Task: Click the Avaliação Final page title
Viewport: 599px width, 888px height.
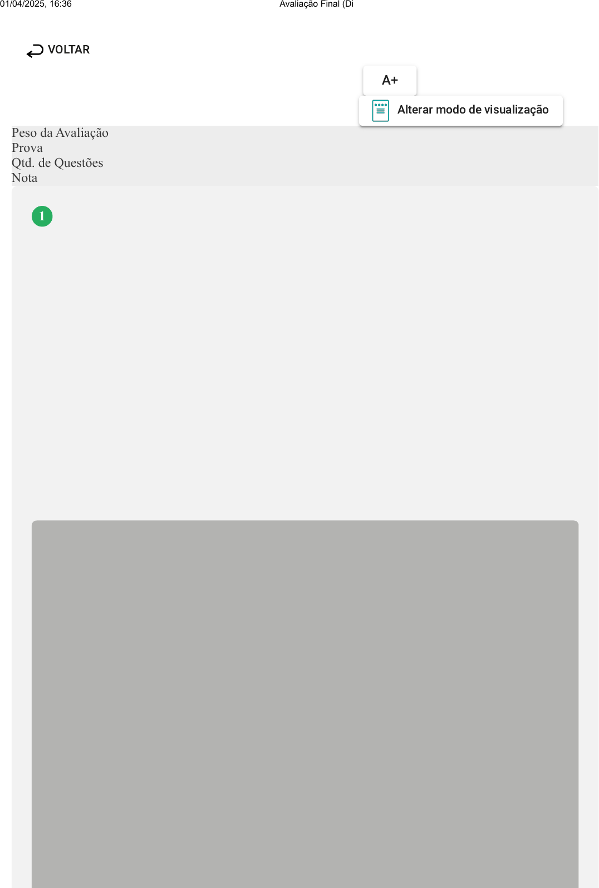Action: 316,4
